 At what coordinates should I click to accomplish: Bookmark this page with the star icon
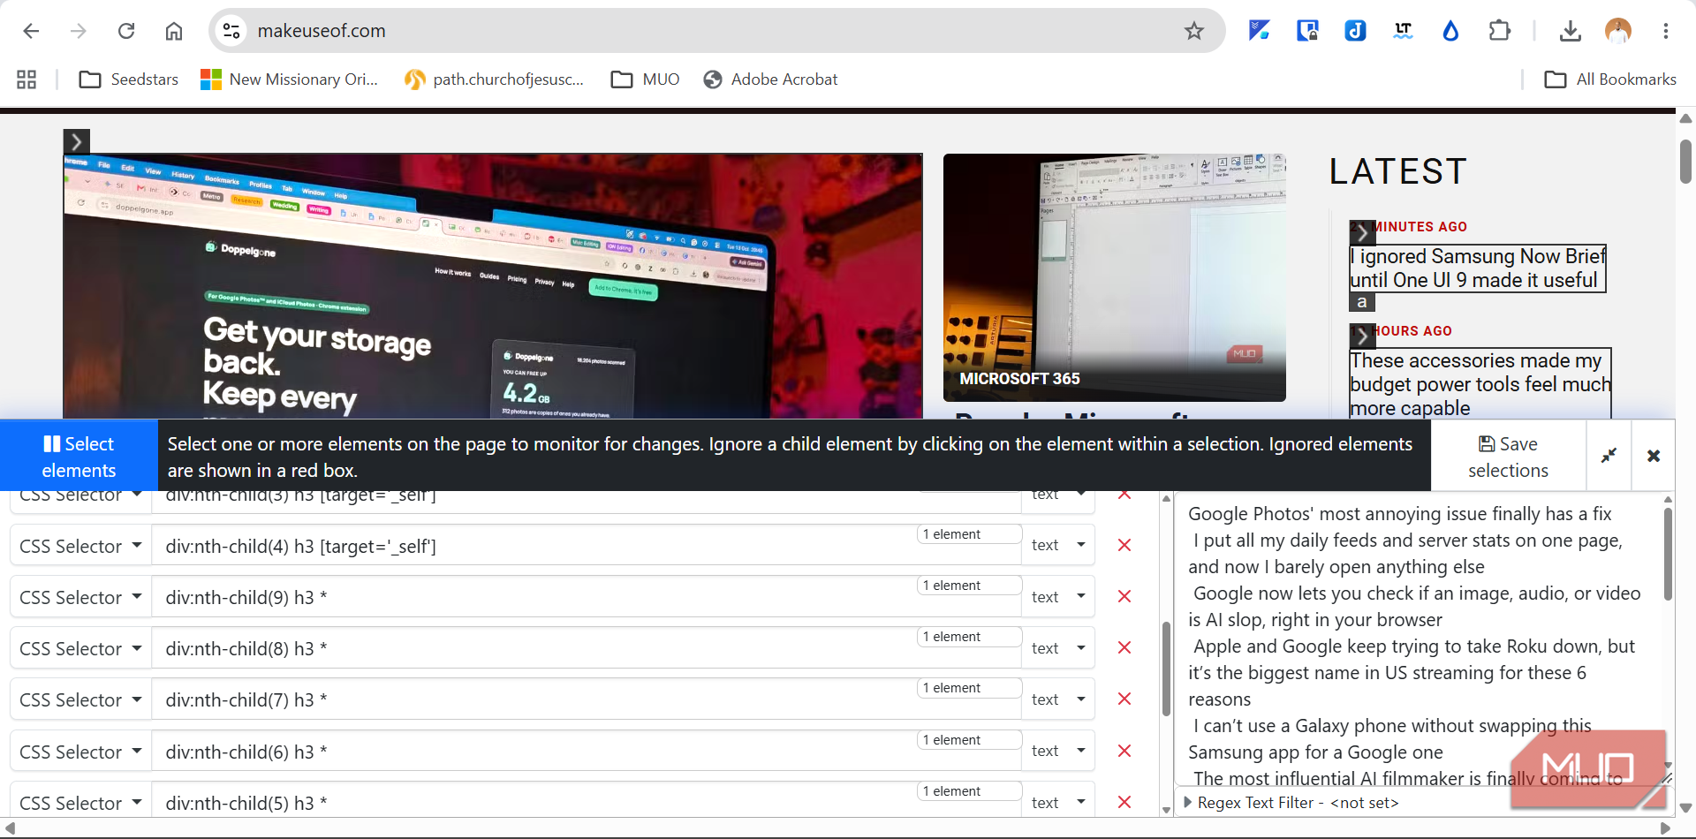click(x=1194, y=31)
